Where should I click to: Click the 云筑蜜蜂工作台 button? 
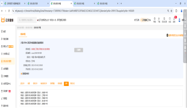[x=146, y=20]
